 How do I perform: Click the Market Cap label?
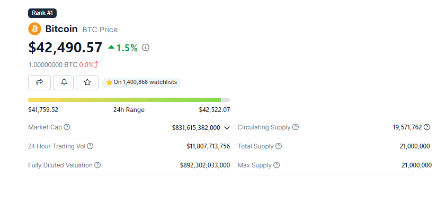(x=45, y=127)
